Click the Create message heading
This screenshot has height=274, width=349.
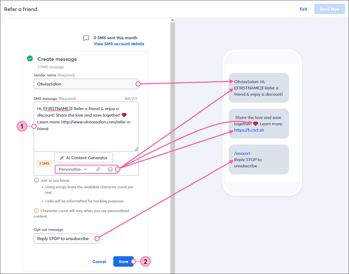57,59
